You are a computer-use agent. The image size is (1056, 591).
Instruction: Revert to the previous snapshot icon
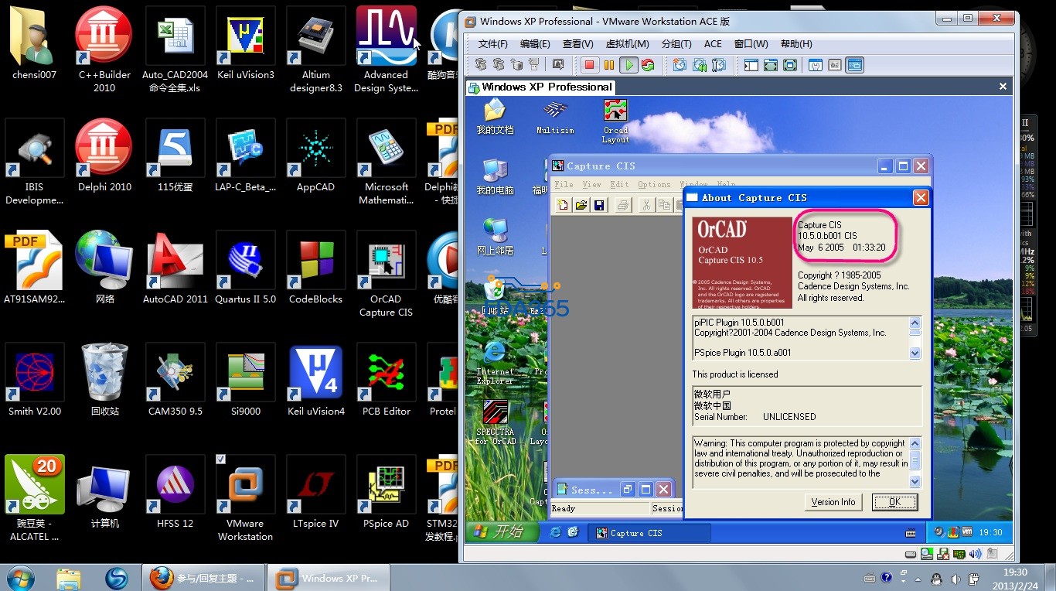click(699, 65)
